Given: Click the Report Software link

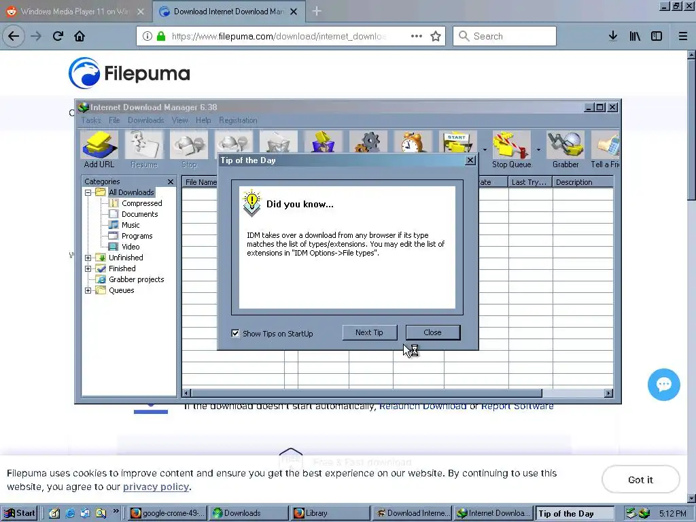Looking at the screenshot, I should click(517, 406).
